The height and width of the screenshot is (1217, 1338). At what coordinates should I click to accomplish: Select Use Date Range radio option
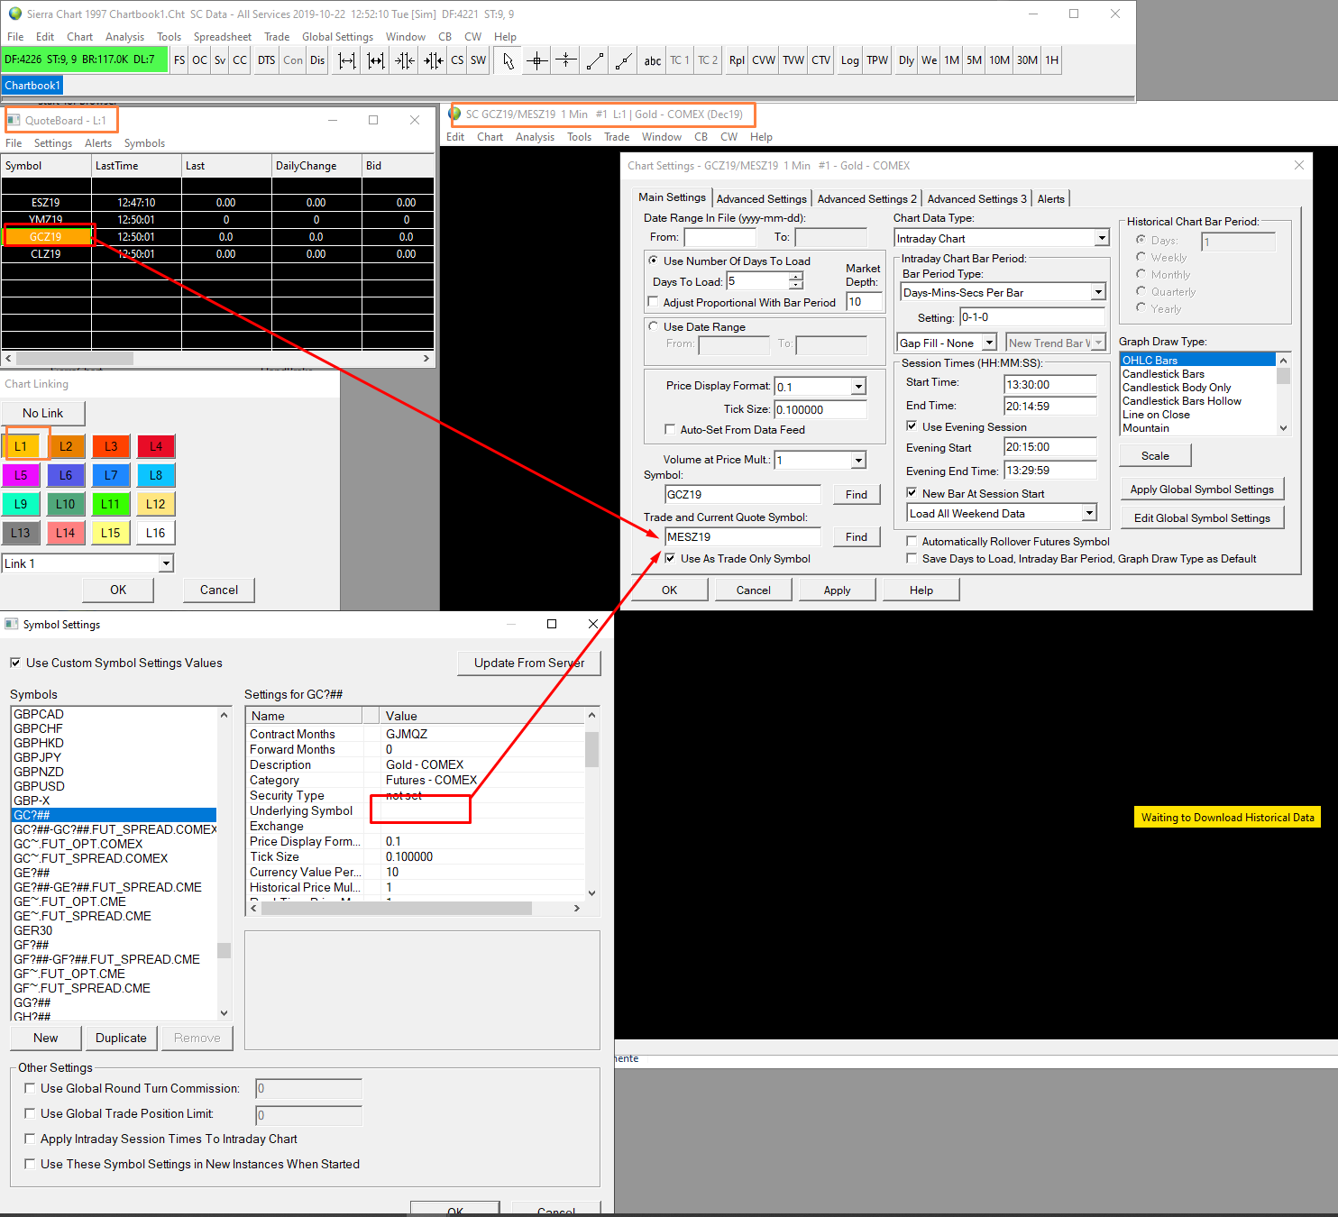[653, 326]
